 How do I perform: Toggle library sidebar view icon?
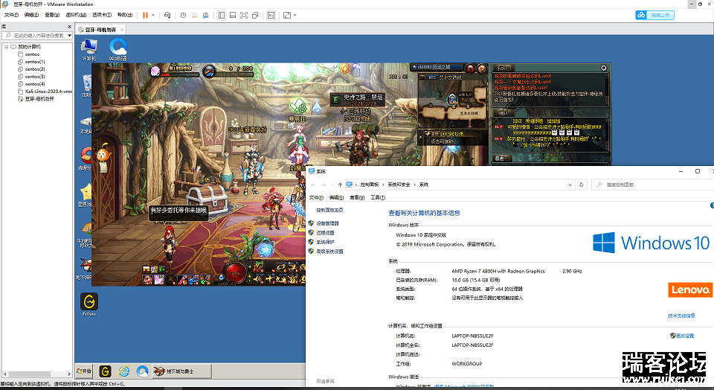coord(222,15)
